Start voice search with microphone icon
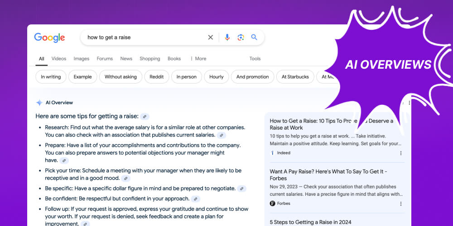 click(227, 37)
